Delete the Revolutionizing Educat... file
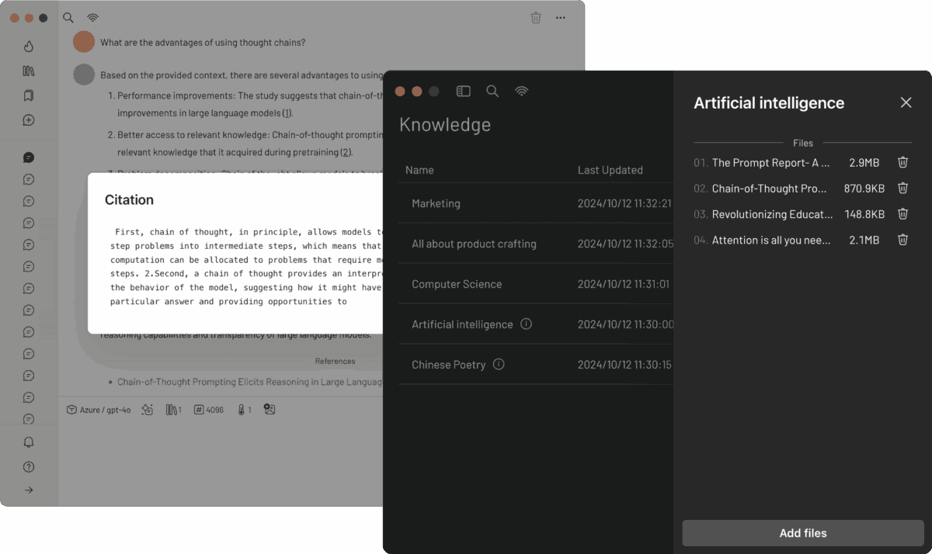Screen dimensions: 932x554 coord(902,213)
